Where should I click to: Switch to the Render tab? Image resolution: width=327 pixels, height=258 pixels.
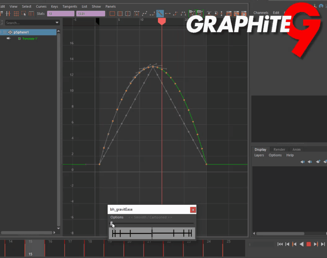279,149
